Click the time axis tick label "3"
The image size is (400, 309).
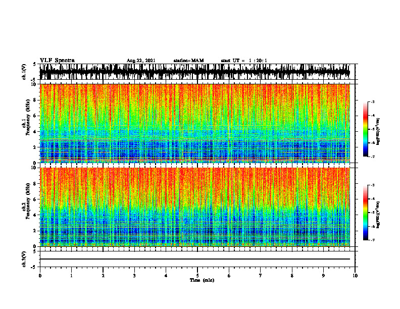134,276
